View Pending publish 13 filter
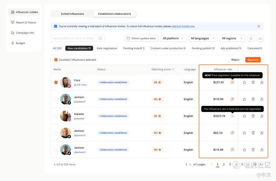The image size is (276, 181). point(203,48)
